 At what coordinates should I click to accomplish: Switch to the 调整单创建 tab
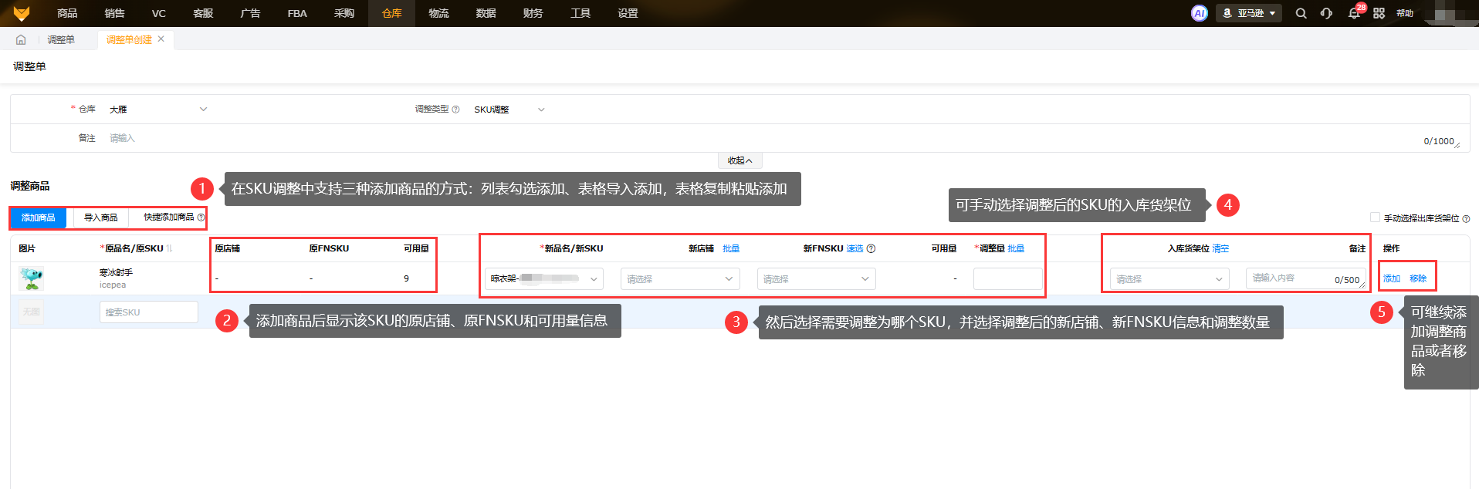(x=129, y=39)
